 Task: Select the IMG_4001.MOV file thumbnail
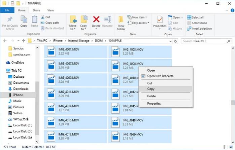[51, 51]
